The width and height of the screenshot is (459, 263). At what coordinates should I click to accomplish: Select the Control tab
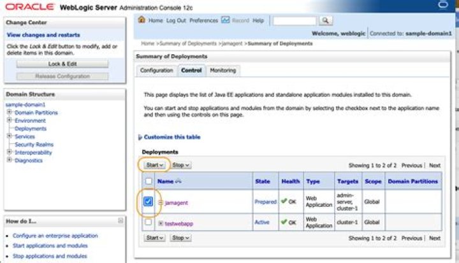click(191, 70)
